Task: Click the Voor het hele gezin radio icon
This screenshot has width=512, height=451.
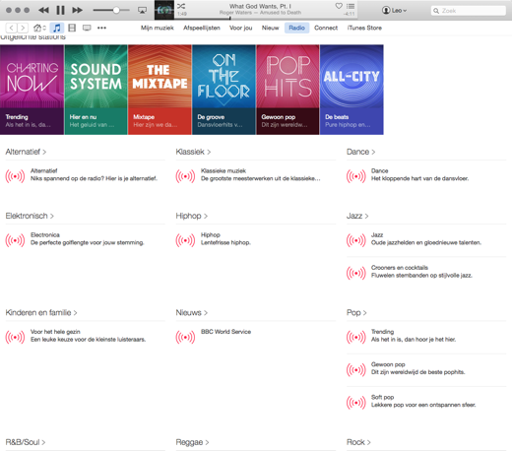Action: (x=15, y=337)
